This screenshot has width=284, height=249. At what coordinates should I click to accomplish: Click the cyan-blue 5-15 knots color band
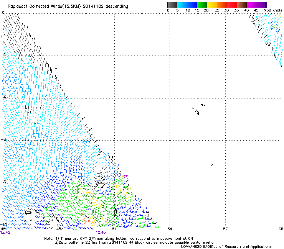click(x=187, y=5)
